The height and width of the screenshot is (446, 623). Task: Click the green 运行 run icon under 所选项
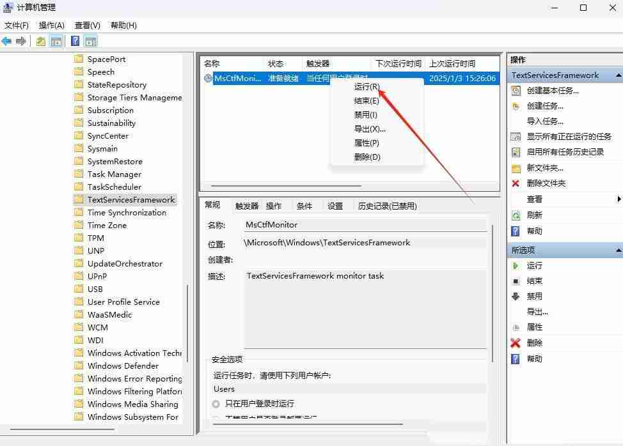516,265
